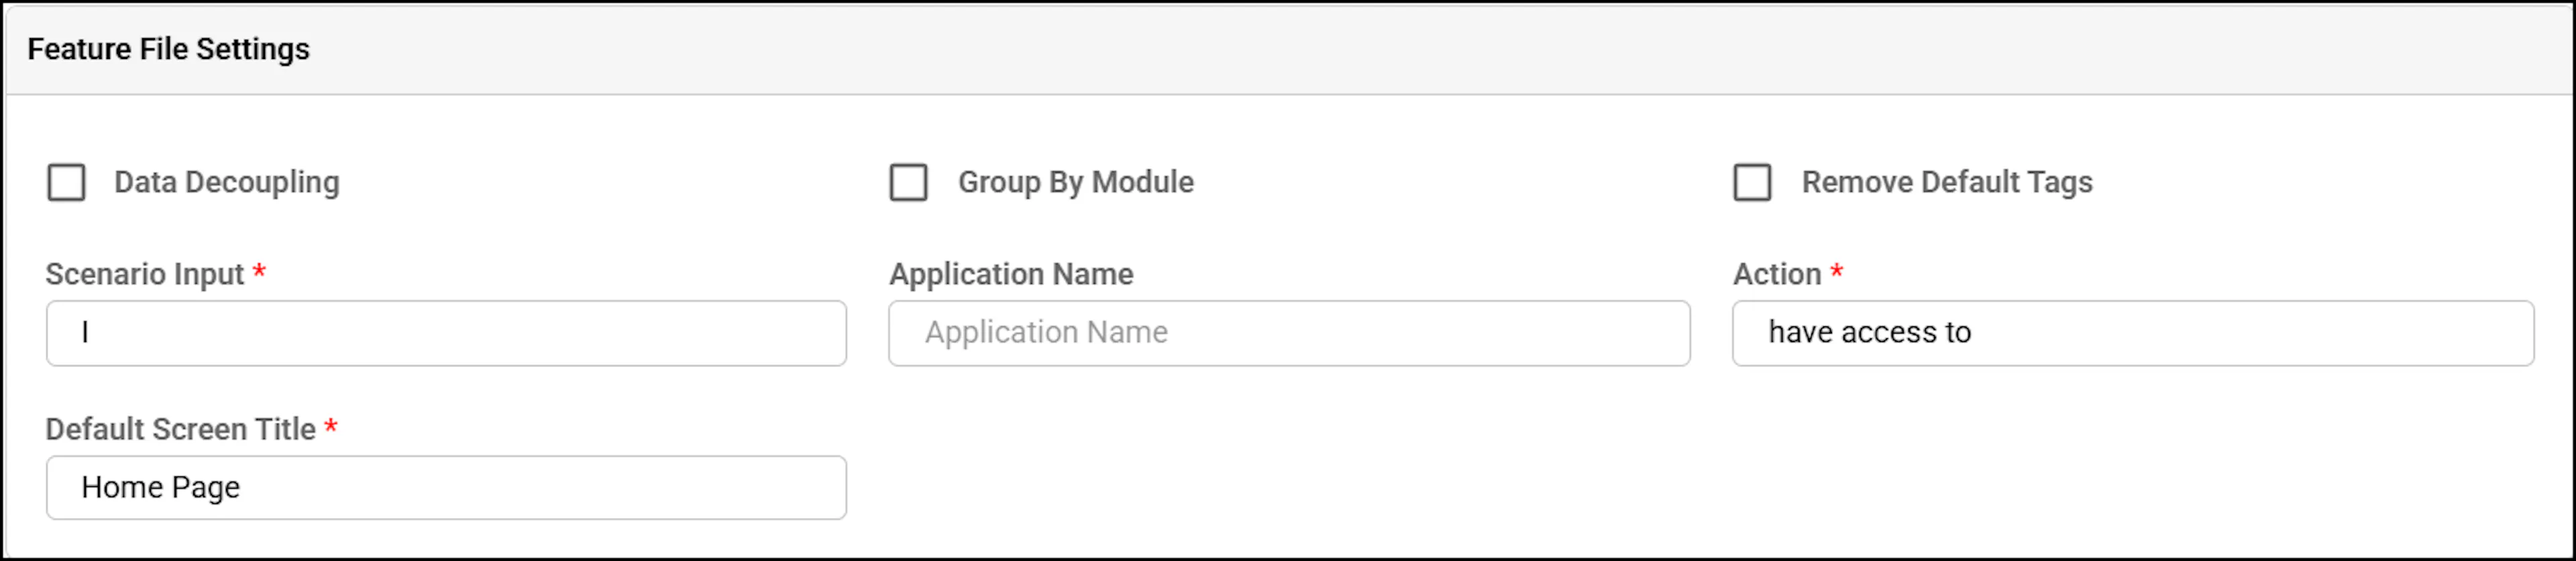Select the Default Screen Title field showing Home Page
Image resolution: width=2576 pixels, height=561 pixels.
pos(446,488)
